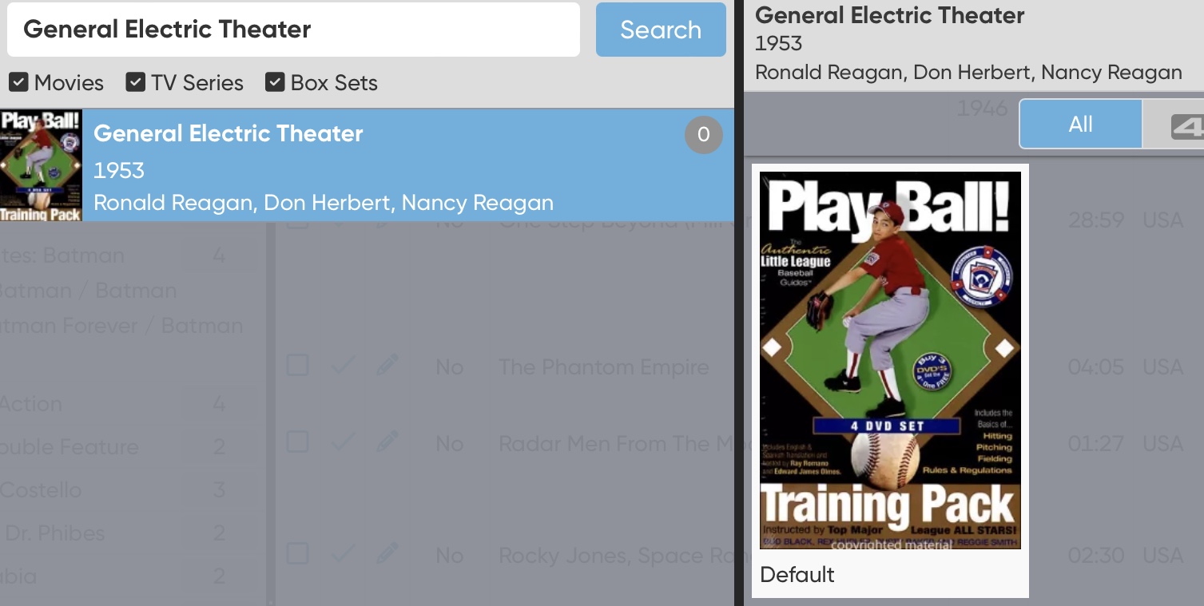Screen dimensions: 1204x606
Task: Tick the checkbox for The Phantom Empire row
Action: 297,366
